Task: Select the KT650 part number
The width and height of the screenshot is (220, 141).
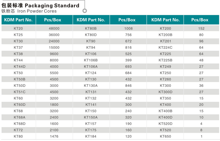Action: [x=165, y=136]
